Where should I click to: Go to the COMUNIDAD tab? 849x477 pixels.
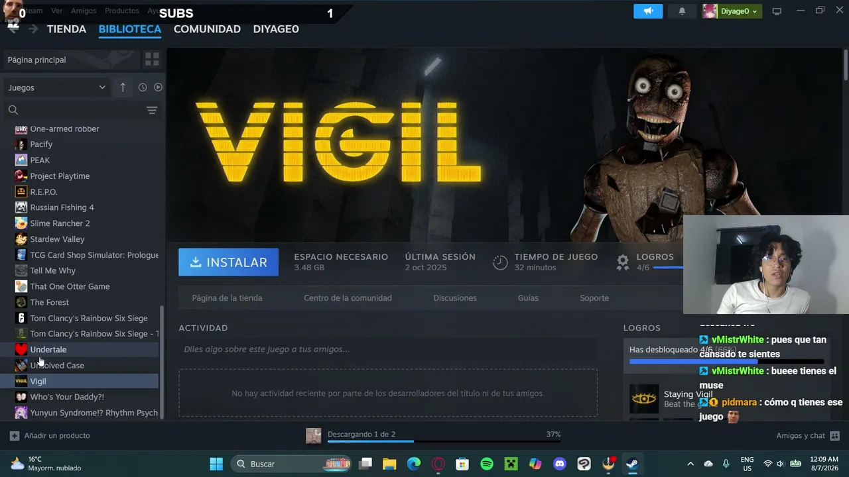point(207,29)
